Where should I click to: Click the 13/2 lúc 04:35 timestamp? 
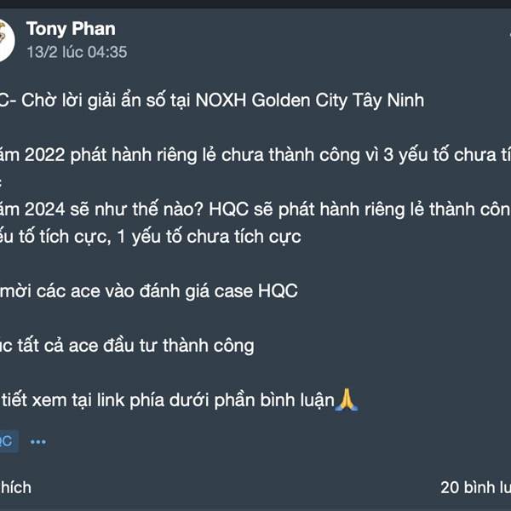(77, 52)
